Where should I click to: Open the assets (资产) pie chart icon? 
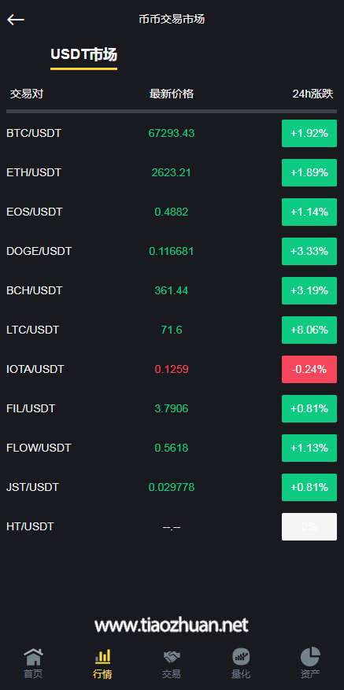310,656
